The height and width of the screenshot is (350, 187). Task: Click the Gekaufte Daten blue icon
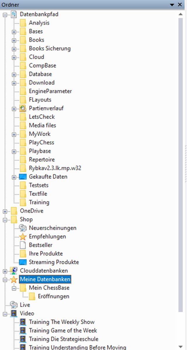(23, 177)
